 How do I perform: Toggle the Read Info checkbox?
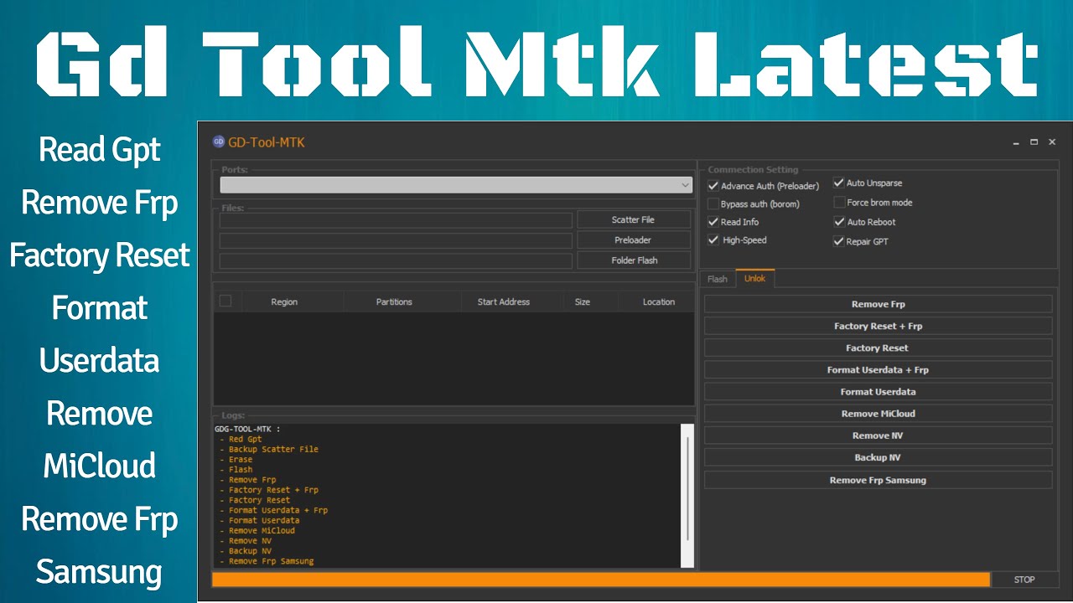tap(713, 222)
